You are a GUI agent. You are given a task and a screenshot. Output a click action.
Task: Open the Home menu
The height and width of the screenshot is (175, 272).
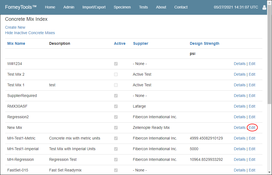coord(50,7)
